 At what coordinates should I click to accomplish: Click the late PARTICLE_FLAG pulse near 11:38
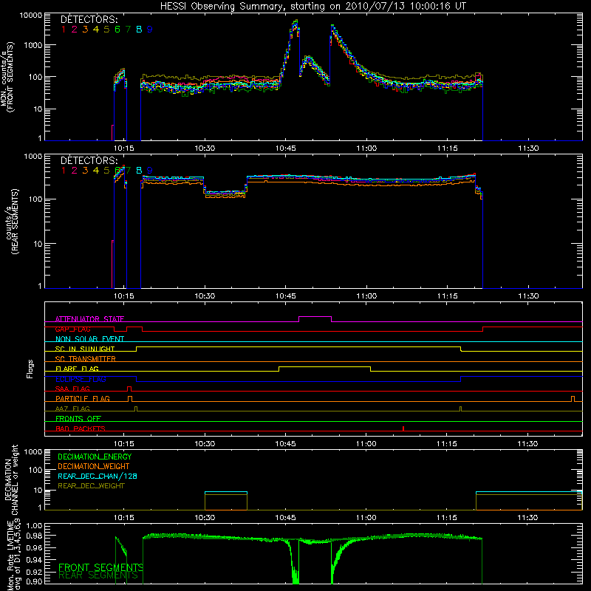point(573,399)
